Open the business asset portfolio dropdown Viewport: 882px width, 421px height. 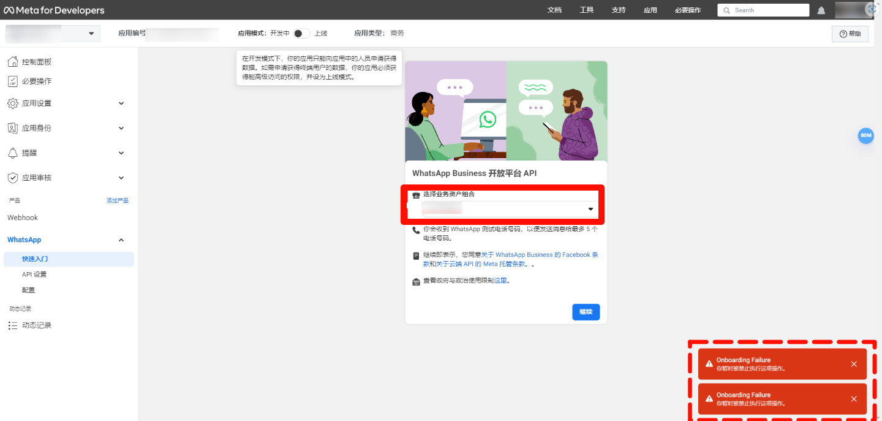point(590,209)
